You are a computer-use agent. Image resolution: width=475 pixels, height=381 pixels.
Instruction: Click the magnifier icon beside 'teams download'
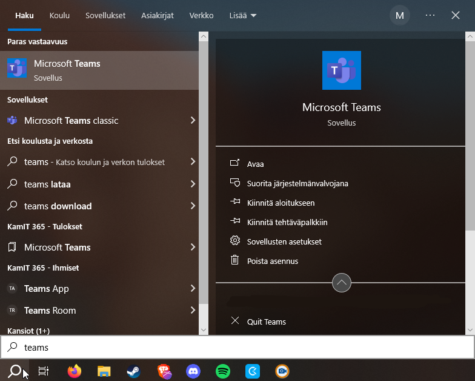(12, 206)
